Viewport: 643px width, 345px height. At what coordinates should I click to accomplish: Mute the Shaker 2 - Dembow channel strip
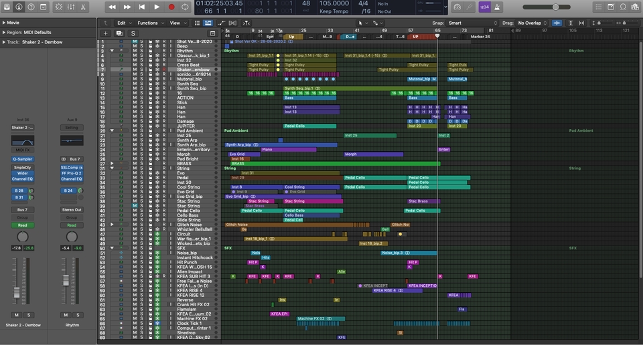click(16, 315)
